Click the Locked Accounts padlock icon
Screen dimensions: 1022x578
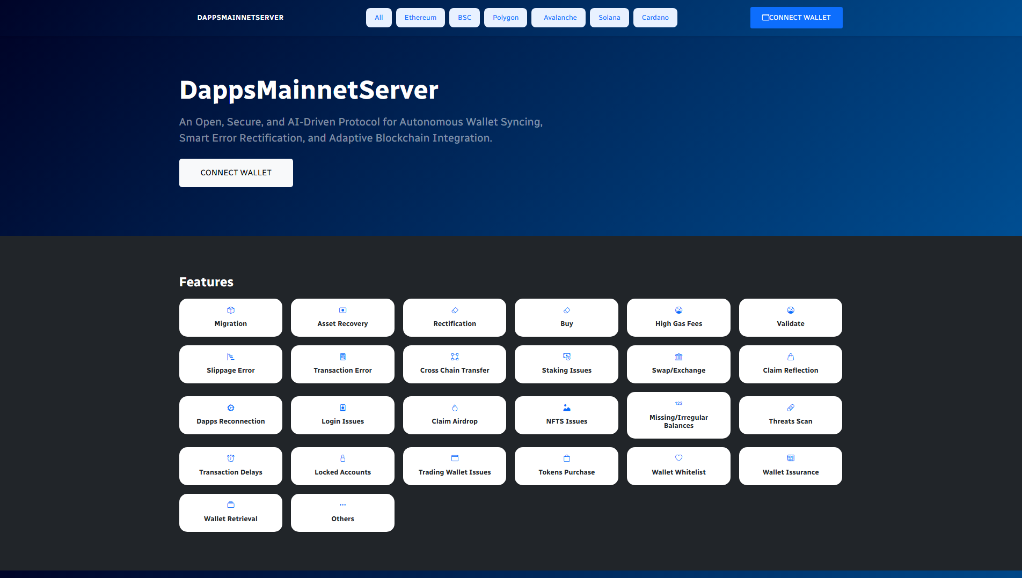point(342,458)
